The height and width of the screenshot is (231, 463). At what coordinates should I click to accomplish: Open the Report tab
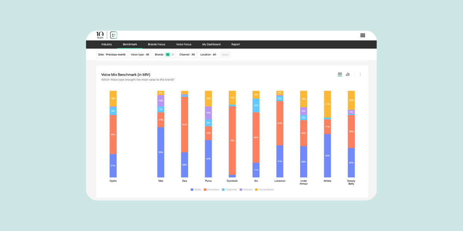236,44
